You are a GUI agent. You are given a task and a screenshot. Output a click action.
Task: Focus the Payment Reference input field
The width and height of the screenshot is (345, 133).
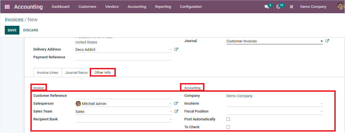tap(124, 57)
